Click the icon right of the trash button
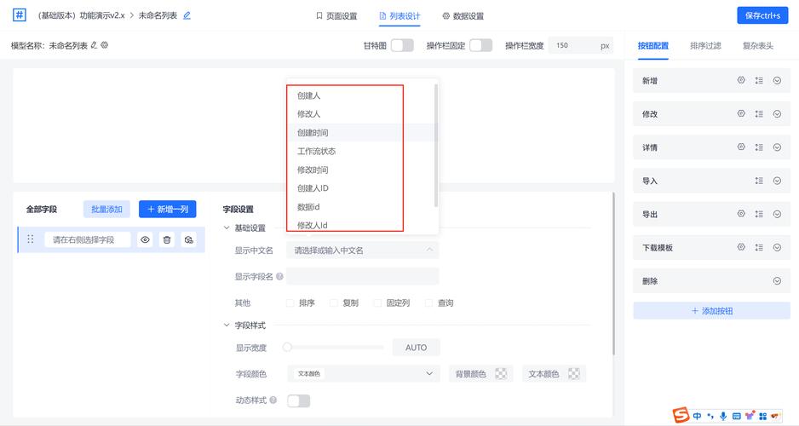799x426 pixels. click(188, 239)
